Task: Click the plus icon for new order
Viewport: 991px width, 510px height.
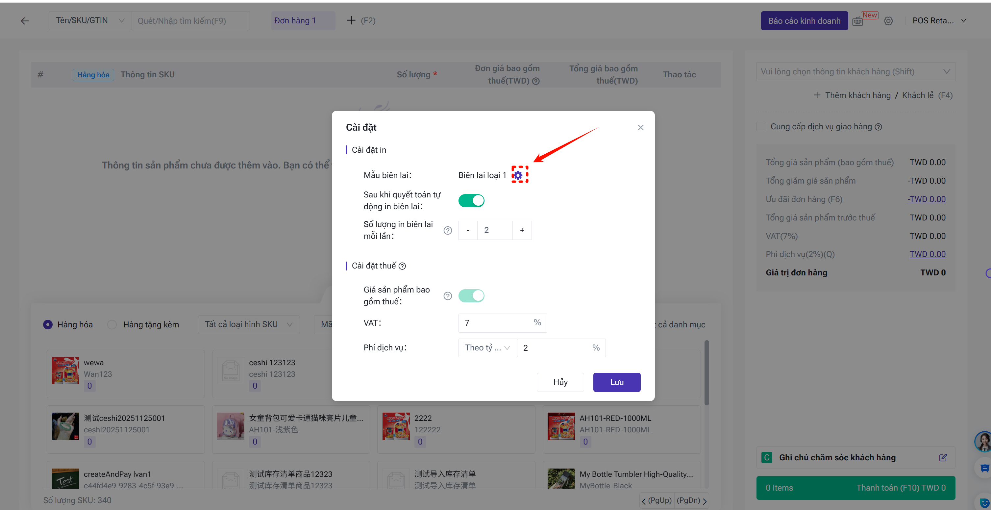Action: (x=351, y=20)
